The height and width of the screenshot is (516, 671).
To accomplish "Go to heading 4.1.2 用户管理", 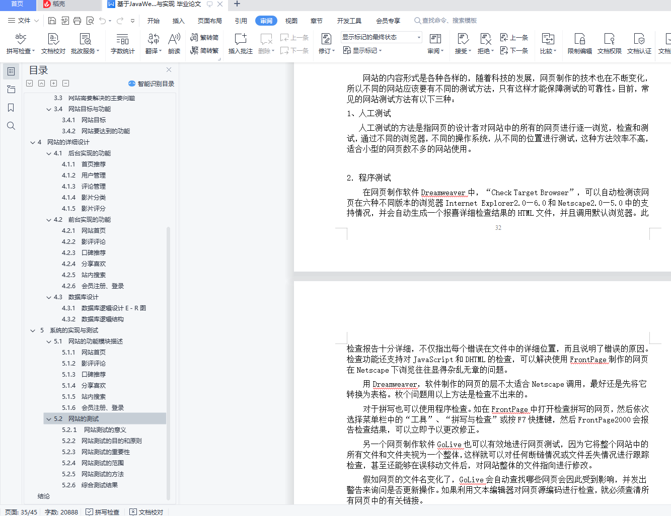I will click(84, 176).
